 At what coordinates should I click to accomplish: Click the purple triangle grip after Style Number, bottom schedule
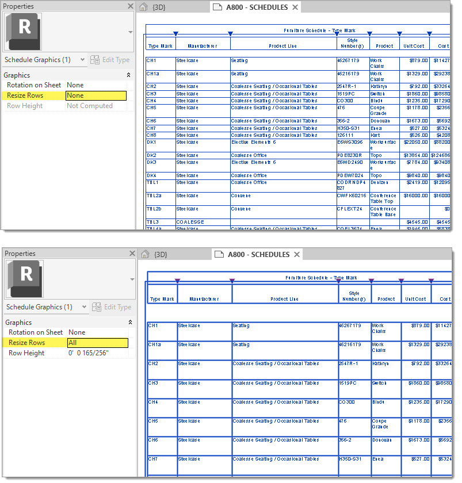(372, 281)
